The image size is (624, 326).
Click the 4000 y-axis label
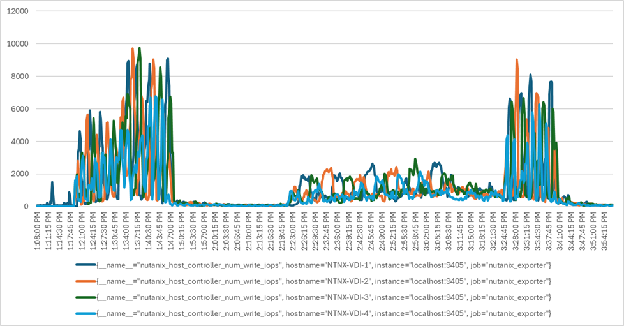point(20,141)
